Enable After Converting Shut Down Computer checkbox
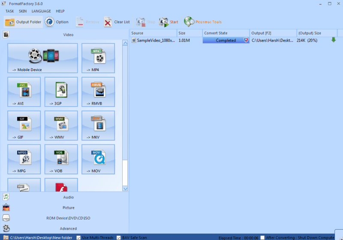The height and width of the screenshot is (240, 343). 262,237
